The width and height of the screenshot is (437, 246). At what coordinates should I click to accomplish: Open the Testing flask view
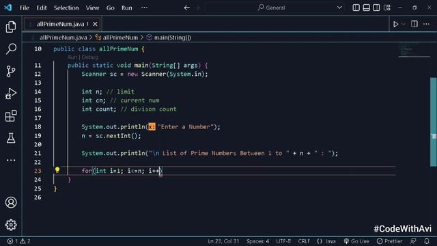[11, 138]
